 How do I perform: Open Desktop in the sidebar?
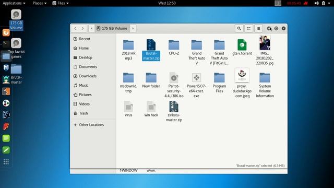coord(93,57)
